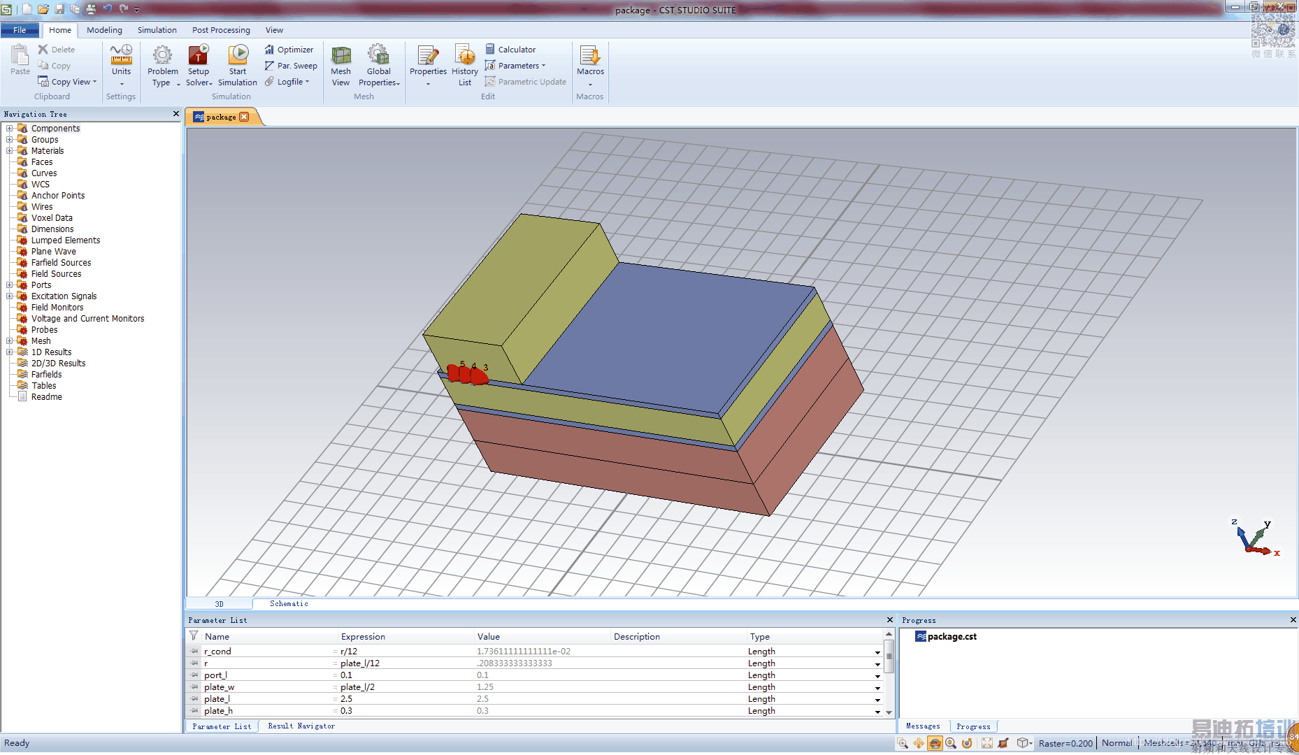
Task: Open the Result Navigator tab
Action: pyautogui.click(x=301, y=726)
